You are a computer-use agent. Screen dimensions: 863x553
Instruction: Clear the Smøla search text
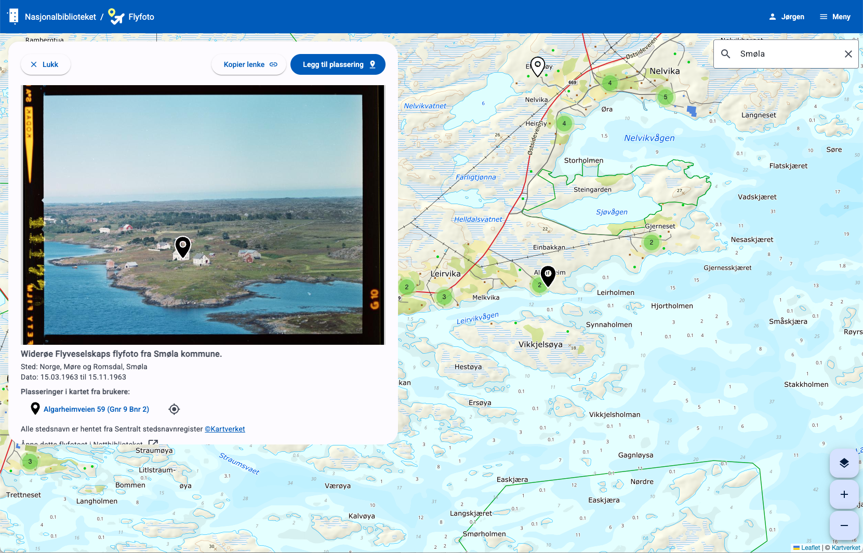click(848, 54)
